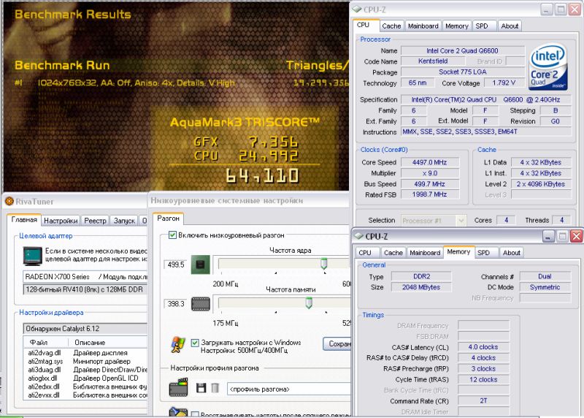Image resolution: width=584 pixels, height=418 pixels.
Task: Select the ati2mtag.sys row
Action: click(x=86, y=361)
